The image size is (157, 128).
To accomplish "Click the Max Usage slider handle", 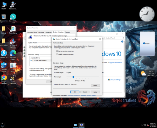I will (73, 77).
